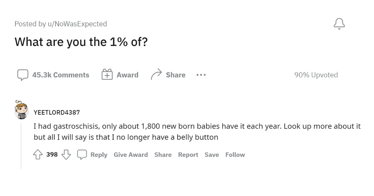
Task: Click the reply speech bubble icon
Action: point(82,154)
